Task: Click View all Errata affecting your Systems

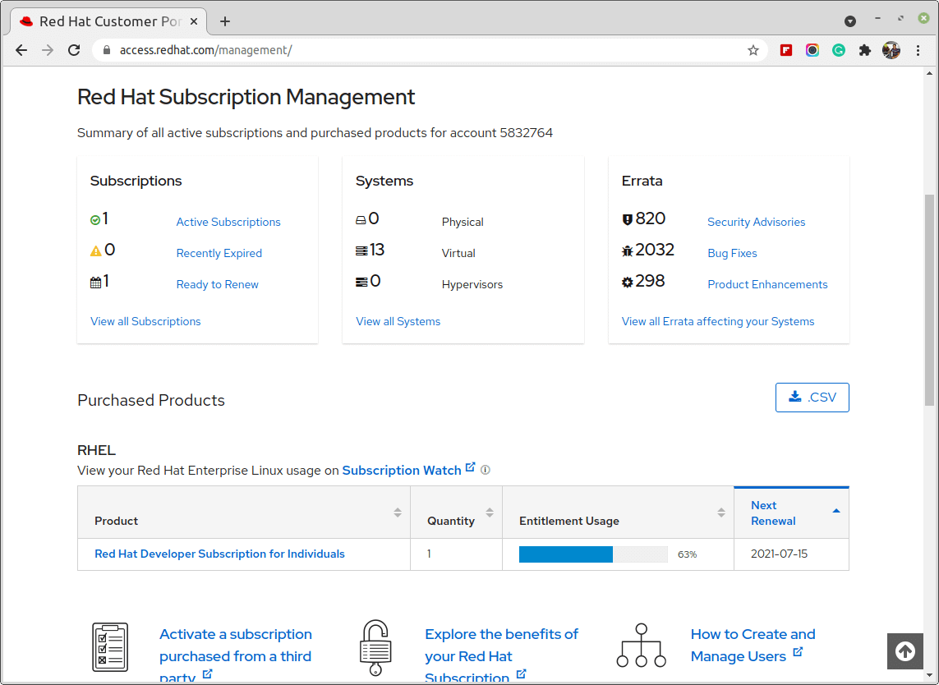Action: (718, 321)
